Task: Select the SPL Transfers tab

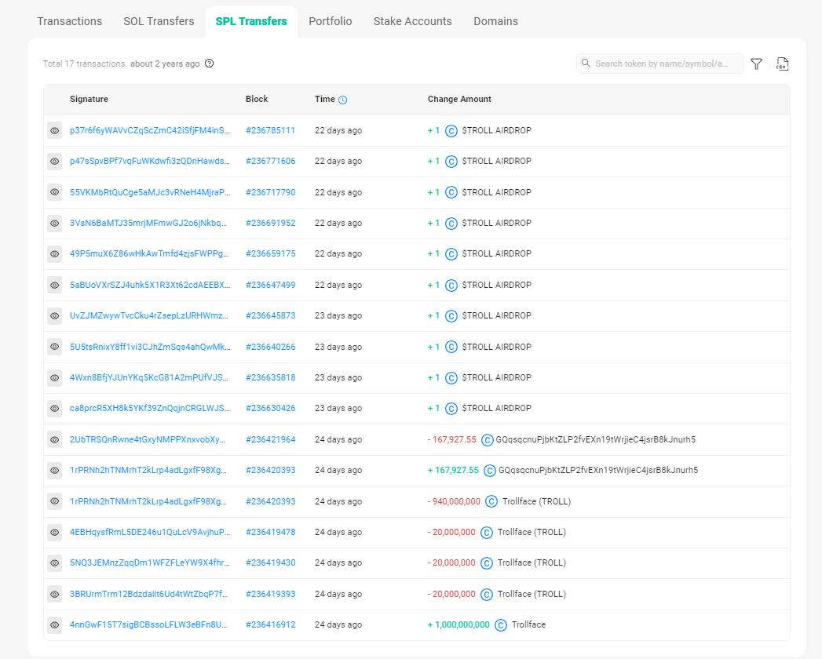Action: tap(251, 21)
